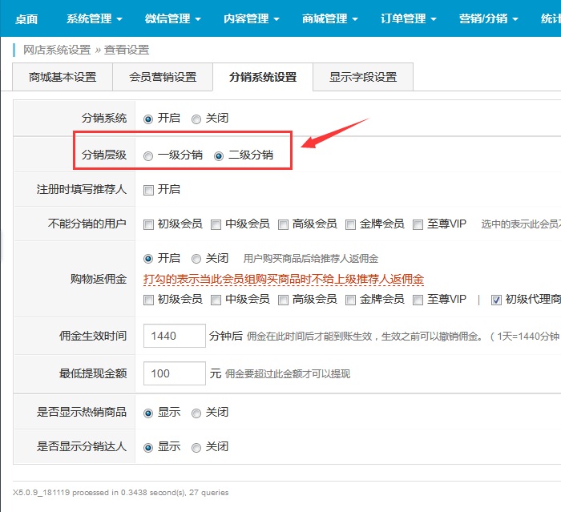
Task: Choose the 一级分销 radio option
Action: tap(148, 155)
